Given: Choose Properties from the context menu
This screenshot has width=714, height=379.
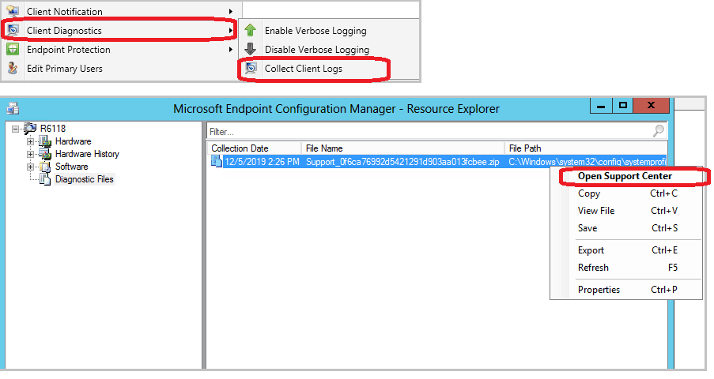Looking at the screenshot, I should (626, 290).
